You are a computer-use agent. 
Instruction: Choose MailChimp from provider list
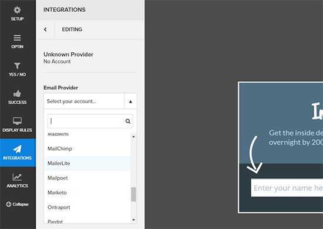click(88, 149)
